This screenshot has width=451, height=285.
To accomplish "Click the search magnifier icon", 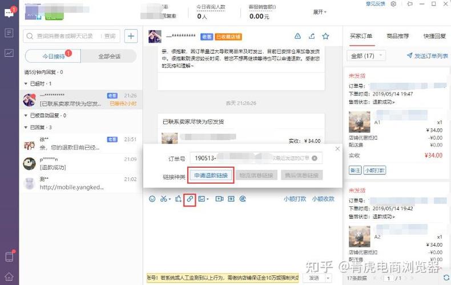I will point(30,36).
